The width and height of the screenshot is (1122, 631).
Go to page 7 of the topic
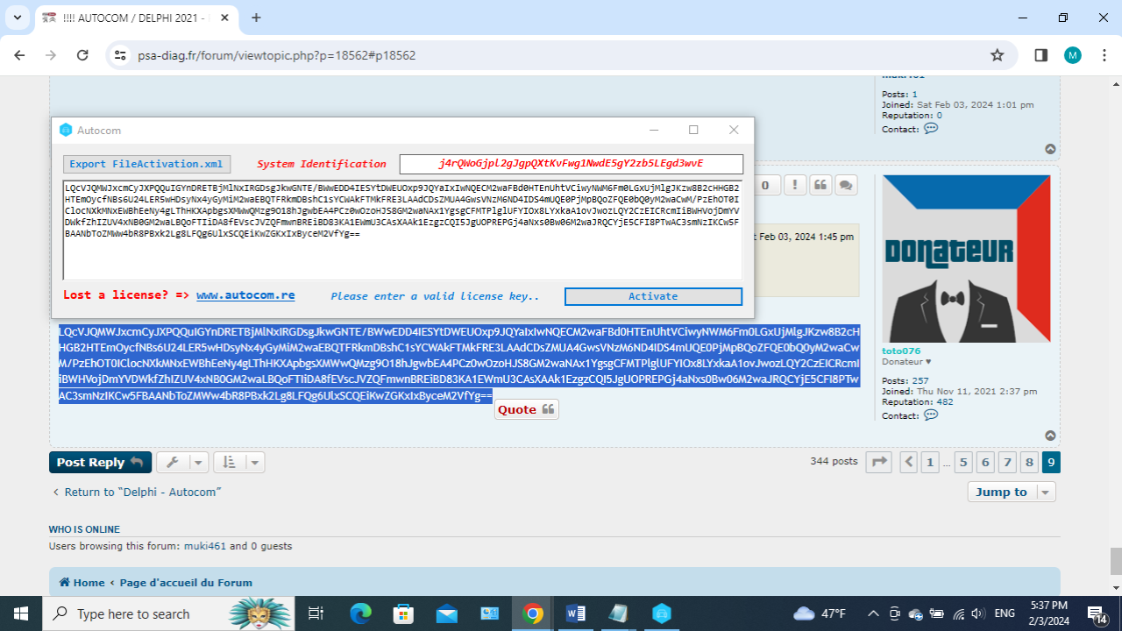pos(1007,462)
